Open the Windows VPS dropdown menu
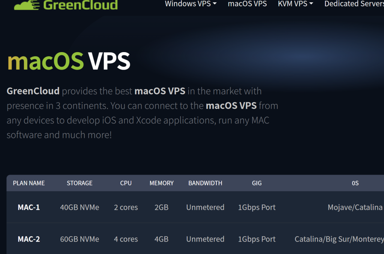Screen dimensions: 384x254 point(190,4)
